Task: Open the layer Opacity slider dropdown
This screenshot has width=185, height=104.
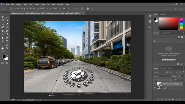Action: pyautogui.click(x=183, y=76)
